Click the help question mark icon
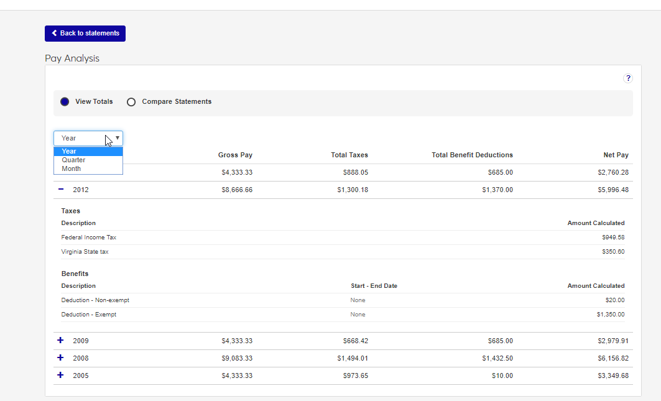Viewport: 661px width, 401px height. pyautogui.click(x=628, y=78)
